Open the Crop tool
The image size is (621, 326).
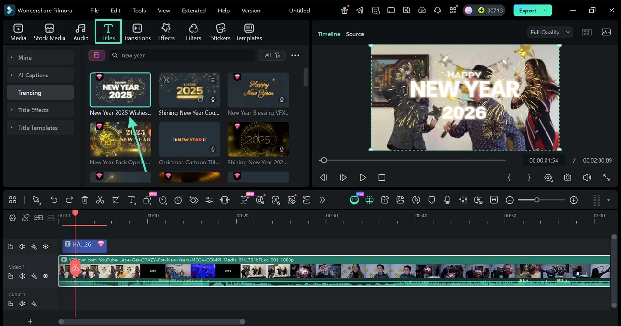coord(116,200)
